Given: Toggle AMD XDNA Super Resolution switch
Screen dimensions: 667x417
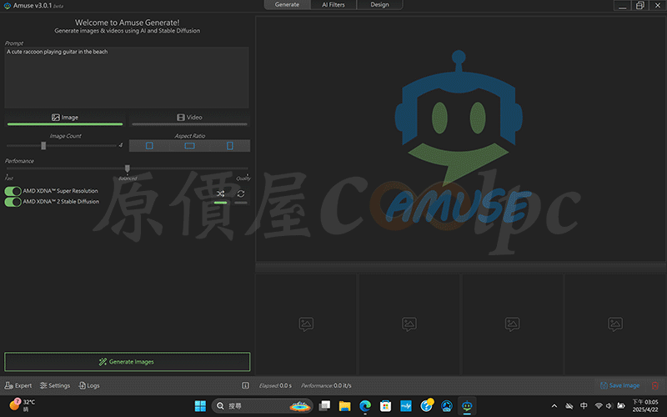Looking at the screenshot, I should 13,191.
